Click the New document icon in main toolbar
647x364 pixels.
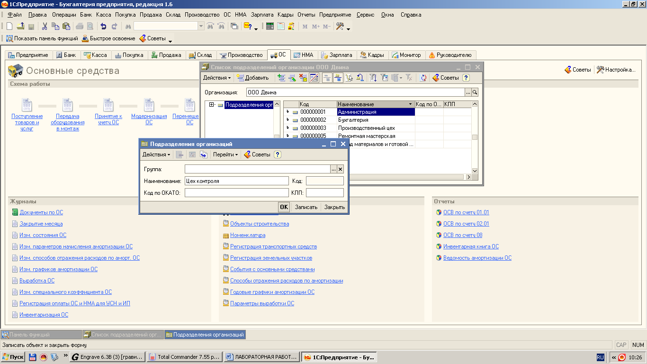(x=9, y=27)
